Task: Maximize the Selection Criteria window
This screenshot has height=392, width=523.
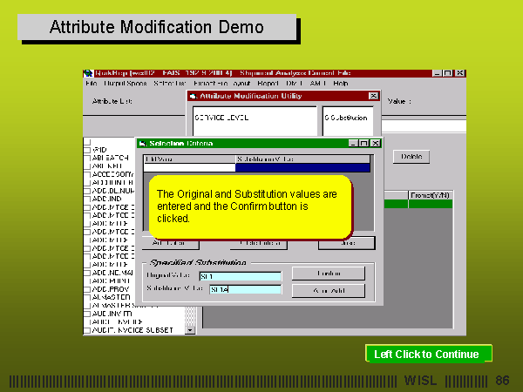Action: 364,143
